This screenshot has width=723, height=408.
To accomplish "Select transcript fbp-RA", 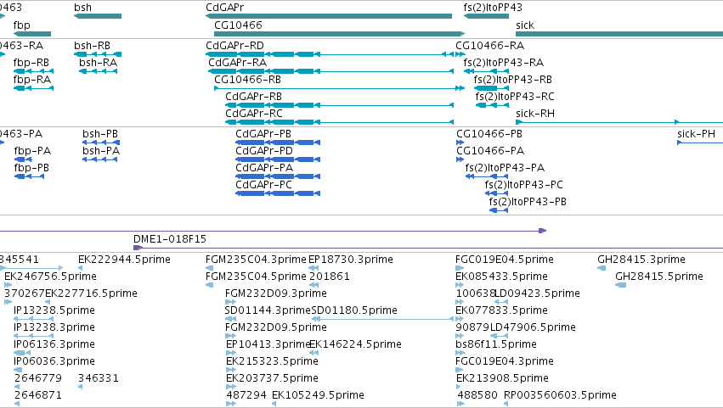I will point(34,88).
